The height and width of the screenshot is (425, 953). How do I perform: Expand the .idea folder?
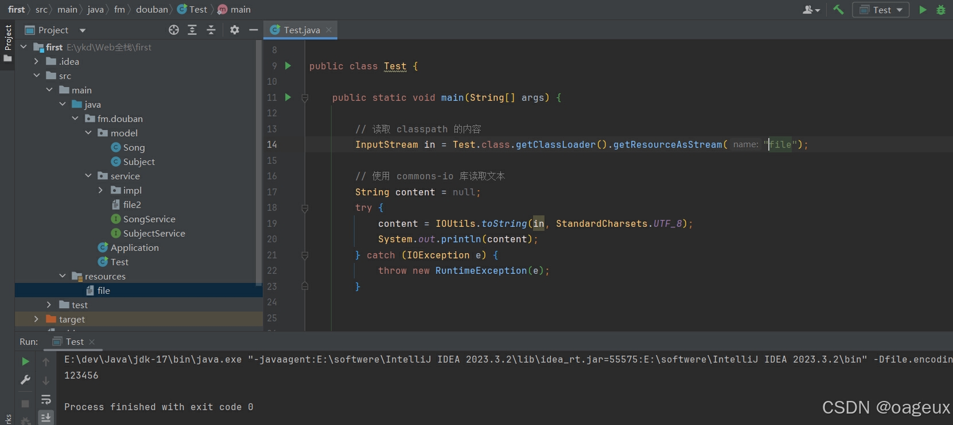pyautogui.click(x=37, y=61)
